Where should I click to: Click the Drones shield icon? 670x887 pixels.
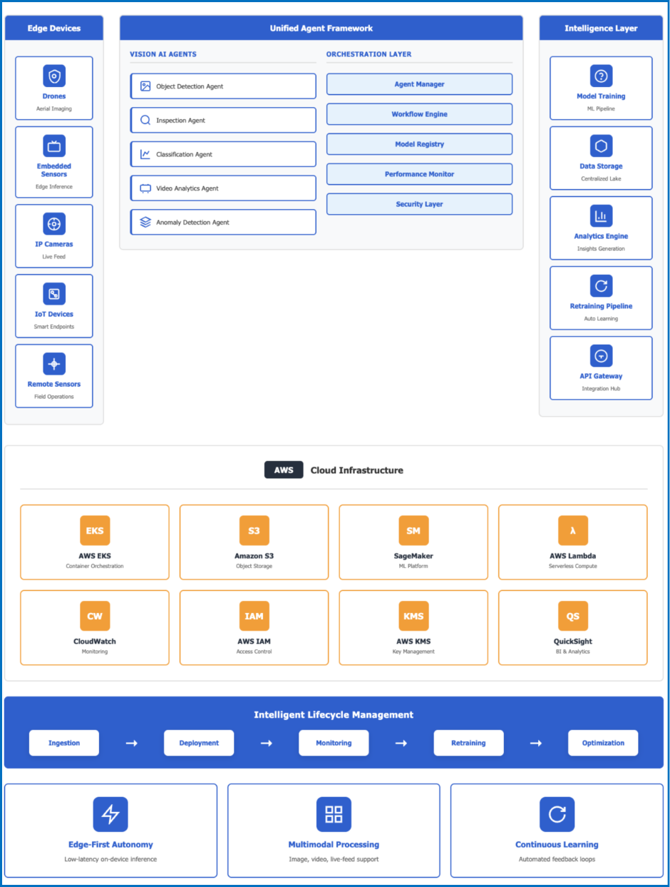pos(54,76)
